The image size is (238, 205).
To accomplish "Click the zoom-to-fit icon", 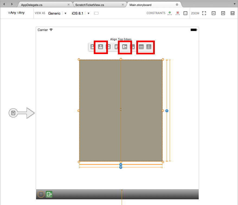I will click(204, 13).
